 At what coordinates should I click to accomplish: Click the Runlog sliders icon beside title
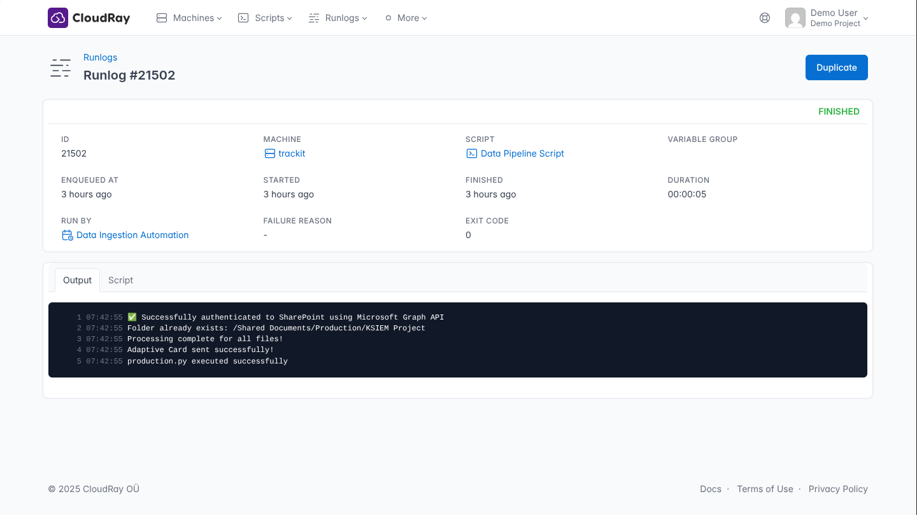[60, 67]
